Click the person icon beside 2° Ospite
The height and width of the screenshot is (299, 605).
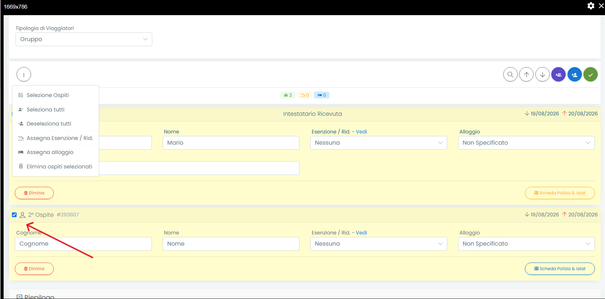click(x=22, y=215)
